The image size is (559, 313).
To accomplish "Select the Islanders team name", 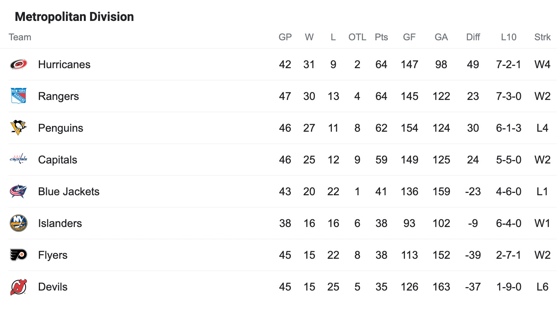I will click(60, 224).
